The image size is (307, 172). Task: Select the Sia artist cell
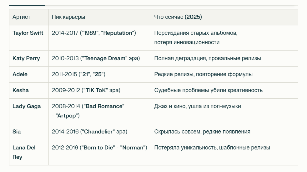tap(17, 132)
